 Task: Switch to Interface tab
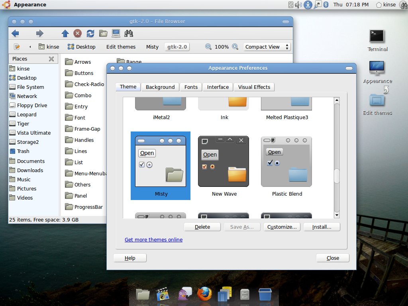coord(218,87)
